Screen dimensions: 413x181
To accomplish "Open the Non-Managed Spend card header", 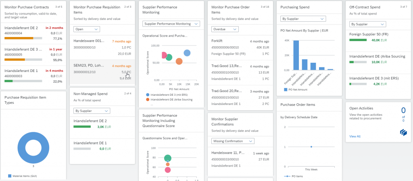I will [x=102, y=97].
